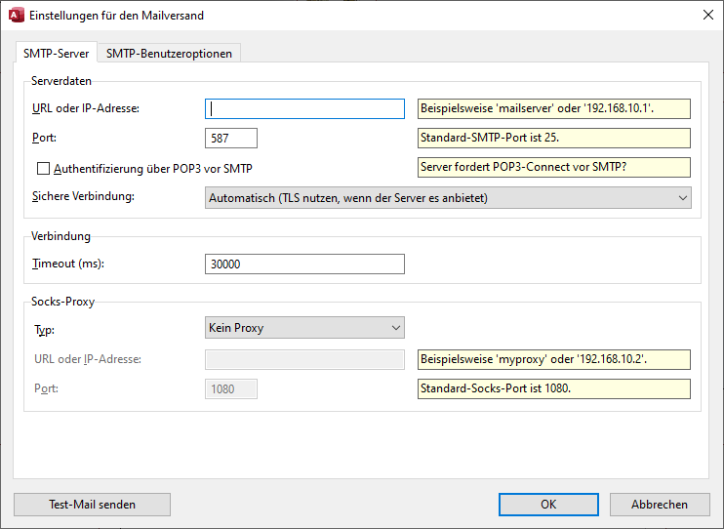Click the Standard-Socks-Port ist 1080 hint

tap(553, 389)
